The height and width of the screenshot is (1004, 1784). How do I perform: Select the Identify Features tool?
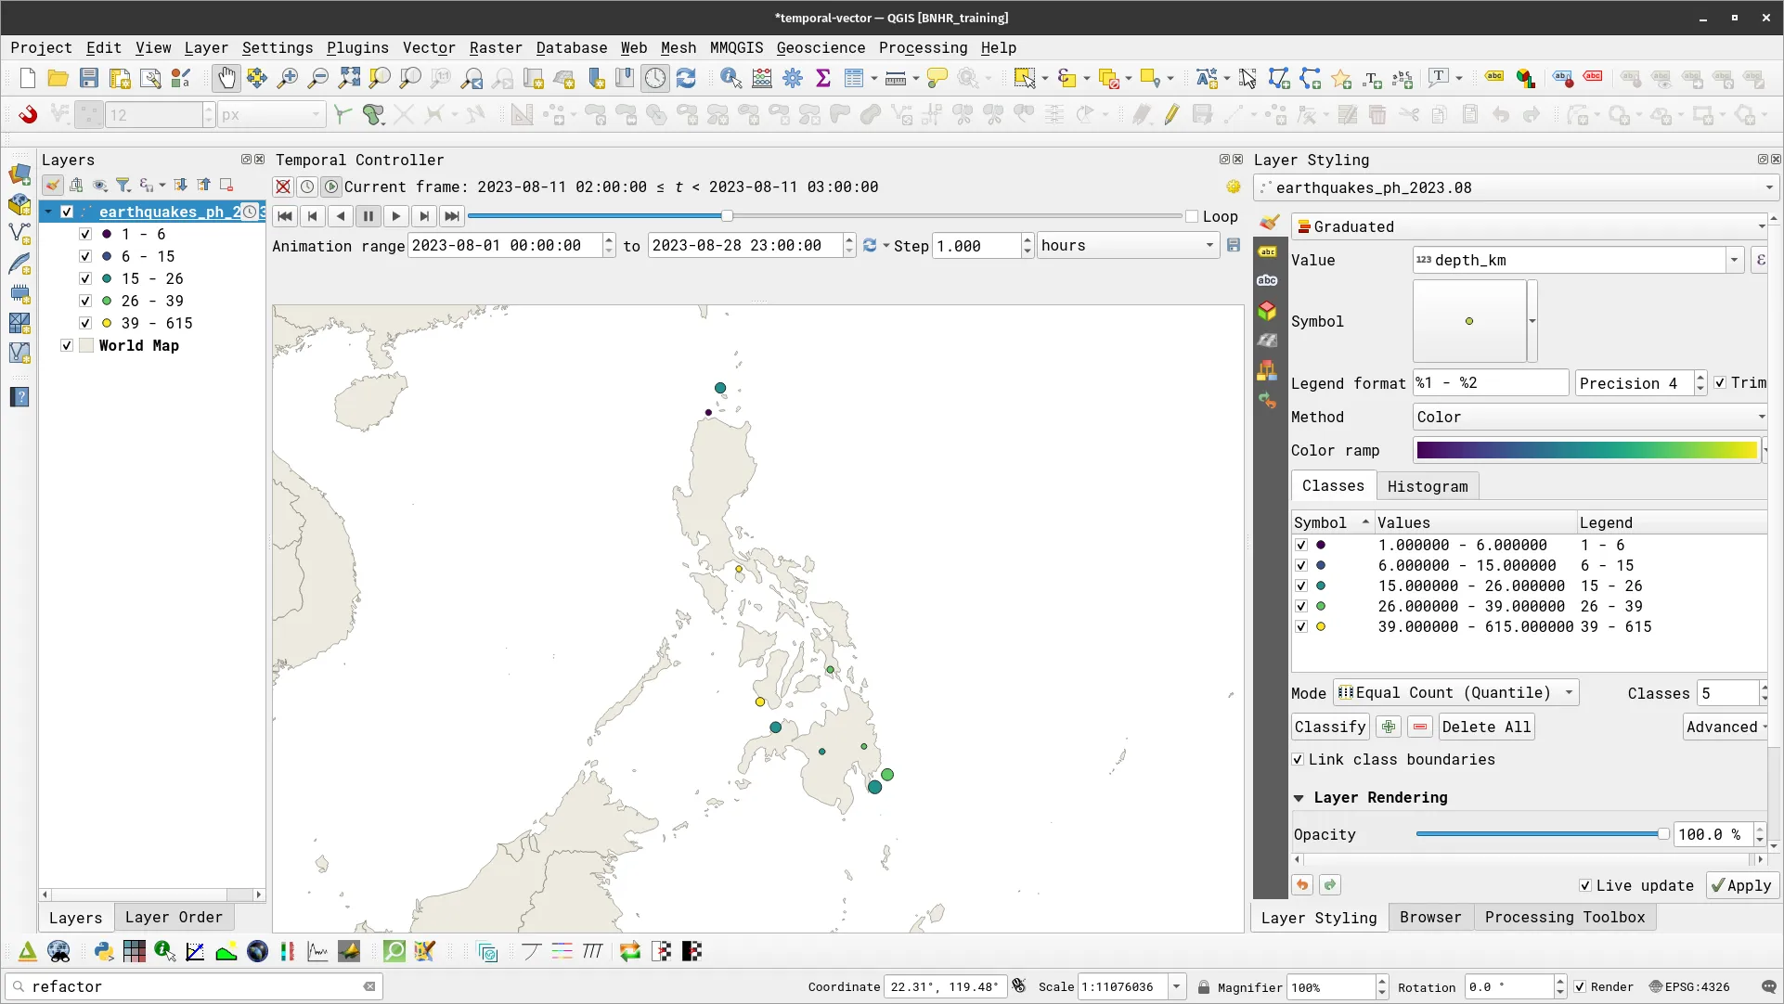coord(730,79)
